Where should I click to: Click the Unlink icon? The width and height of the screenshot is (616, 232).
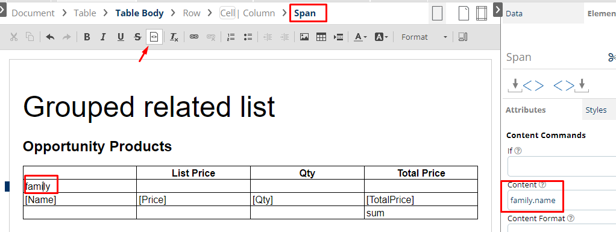click(211, 37)
